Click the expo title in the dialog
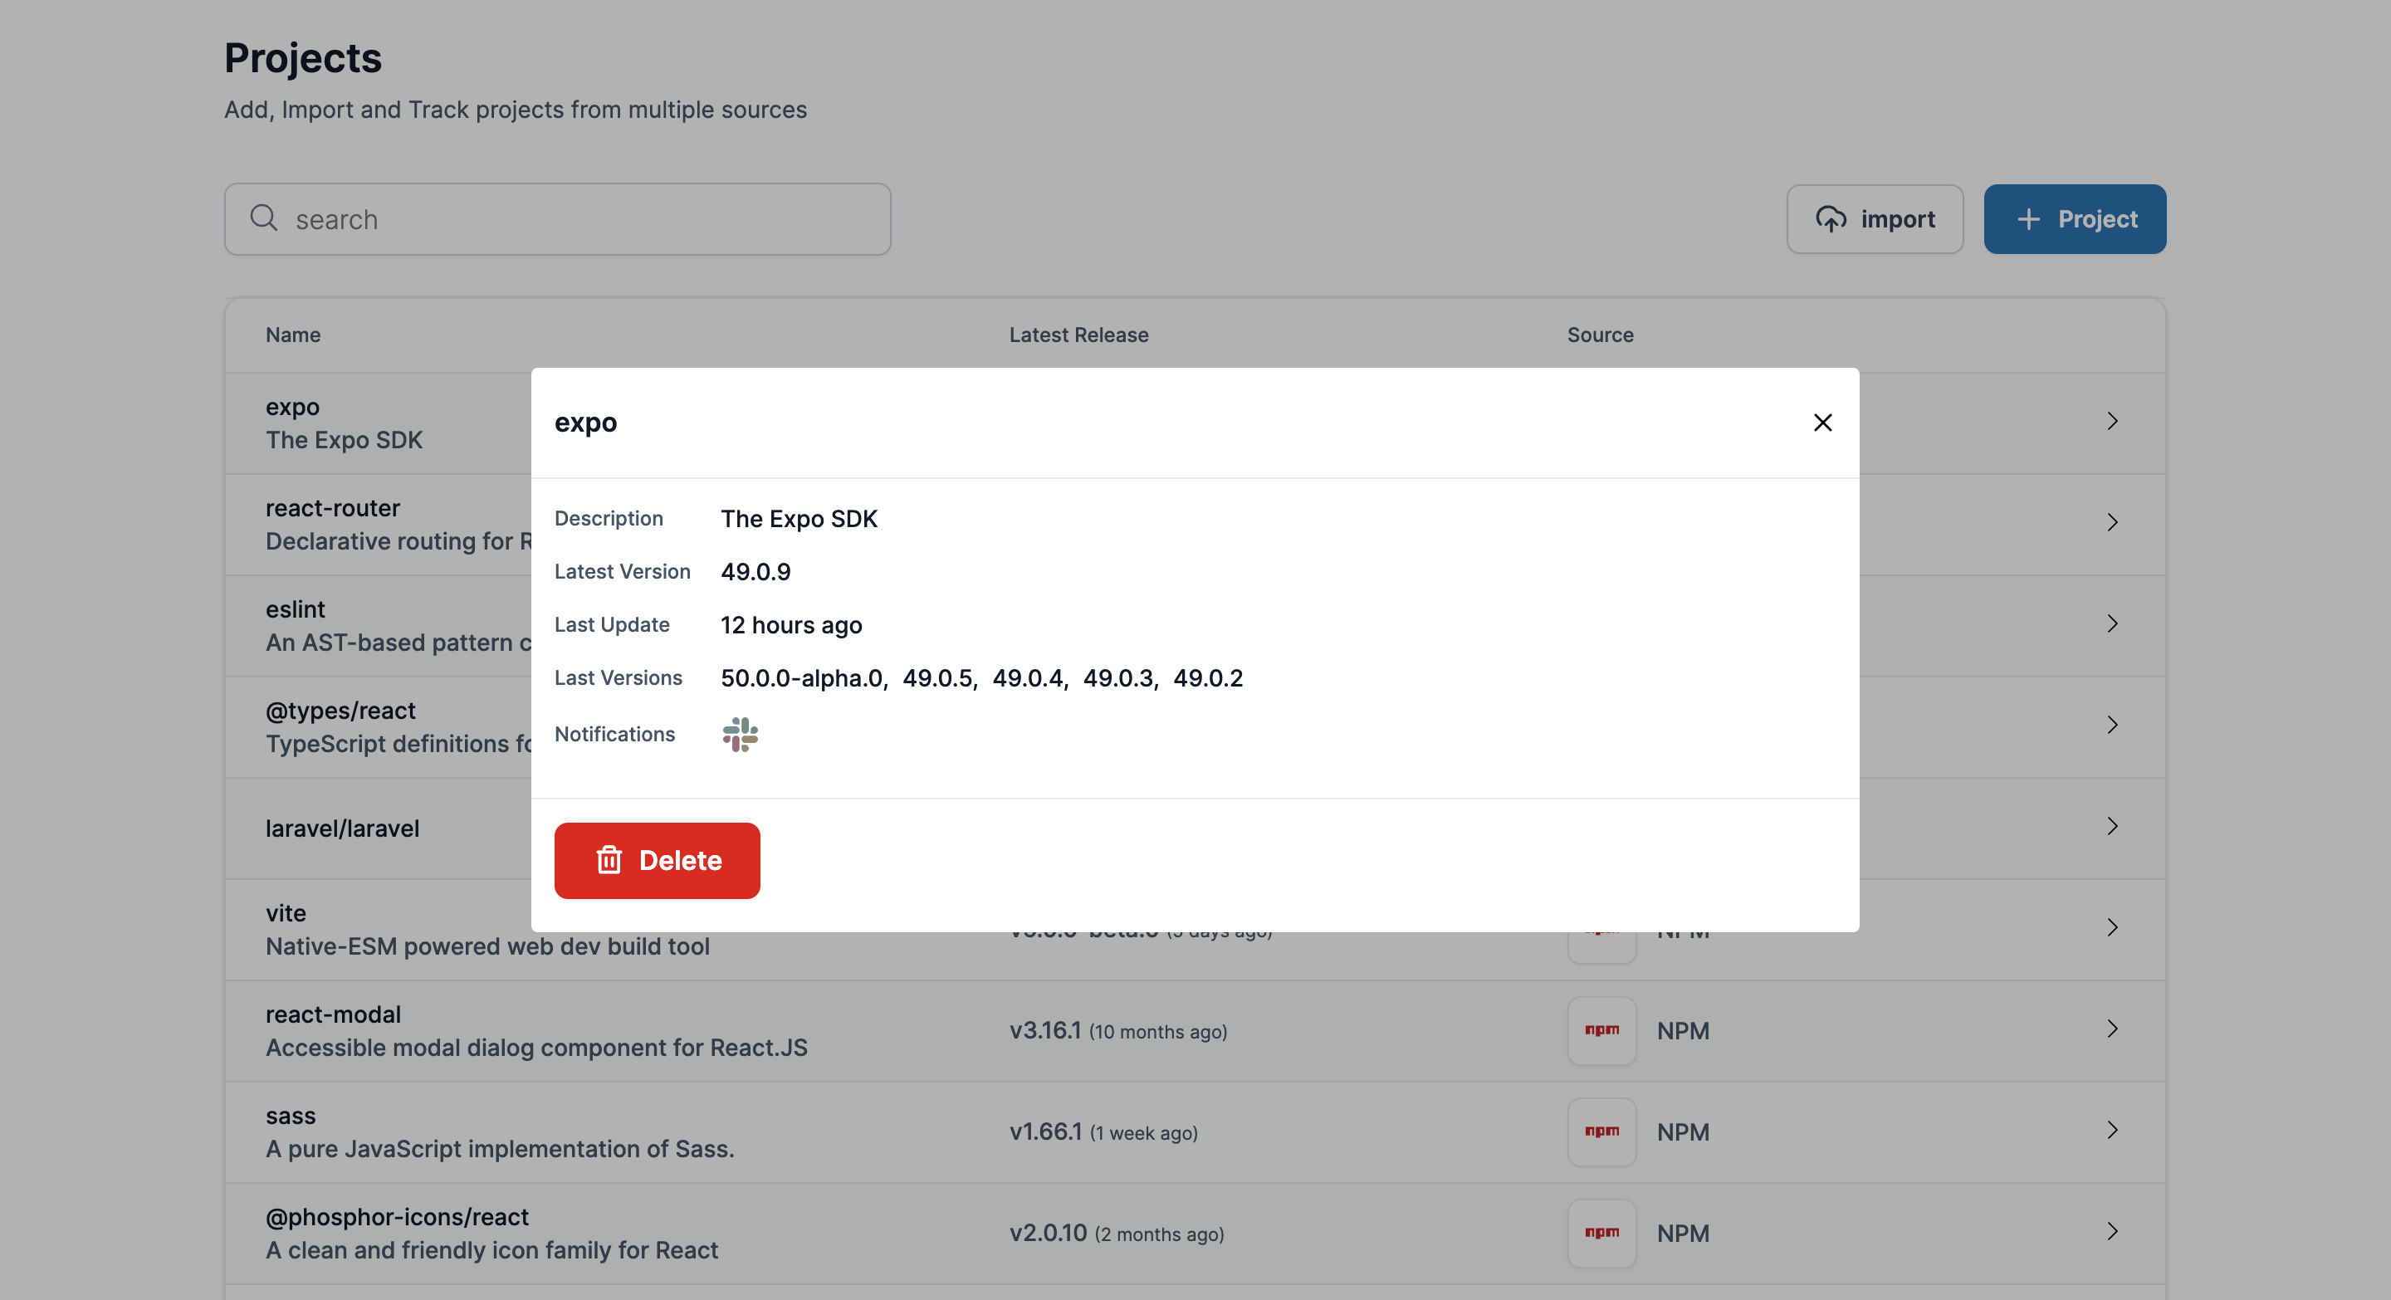The image size is (2391, 1300). tap(585, 423)
